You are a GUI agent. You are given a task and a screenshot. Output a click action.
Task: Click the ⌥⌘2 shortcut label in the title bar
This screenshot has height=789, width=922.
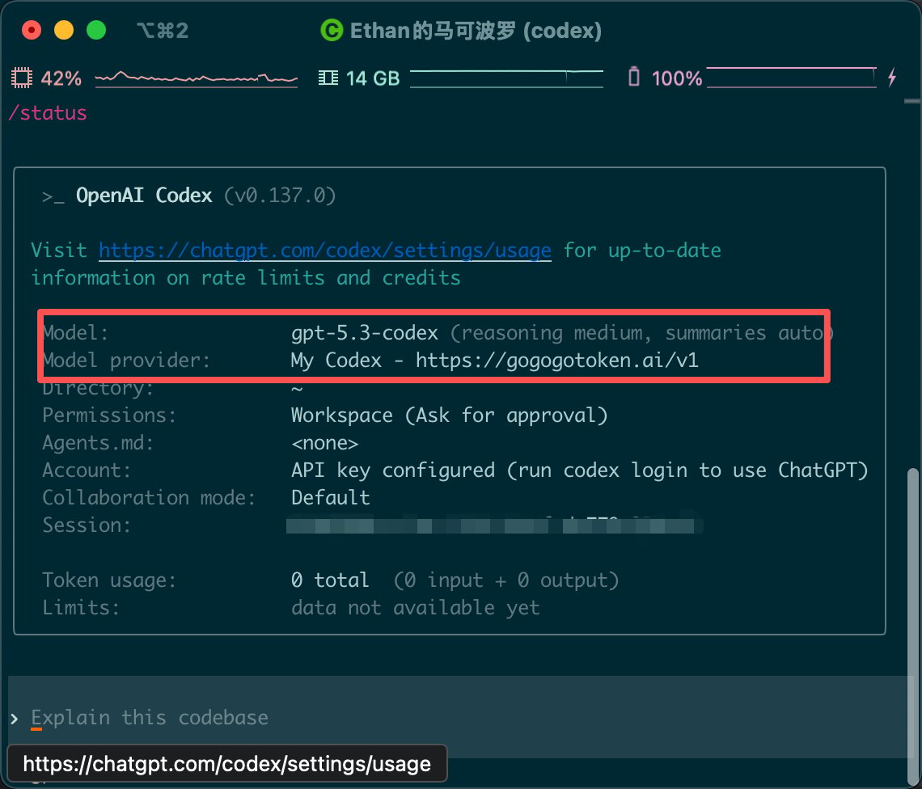pos(163,31)
